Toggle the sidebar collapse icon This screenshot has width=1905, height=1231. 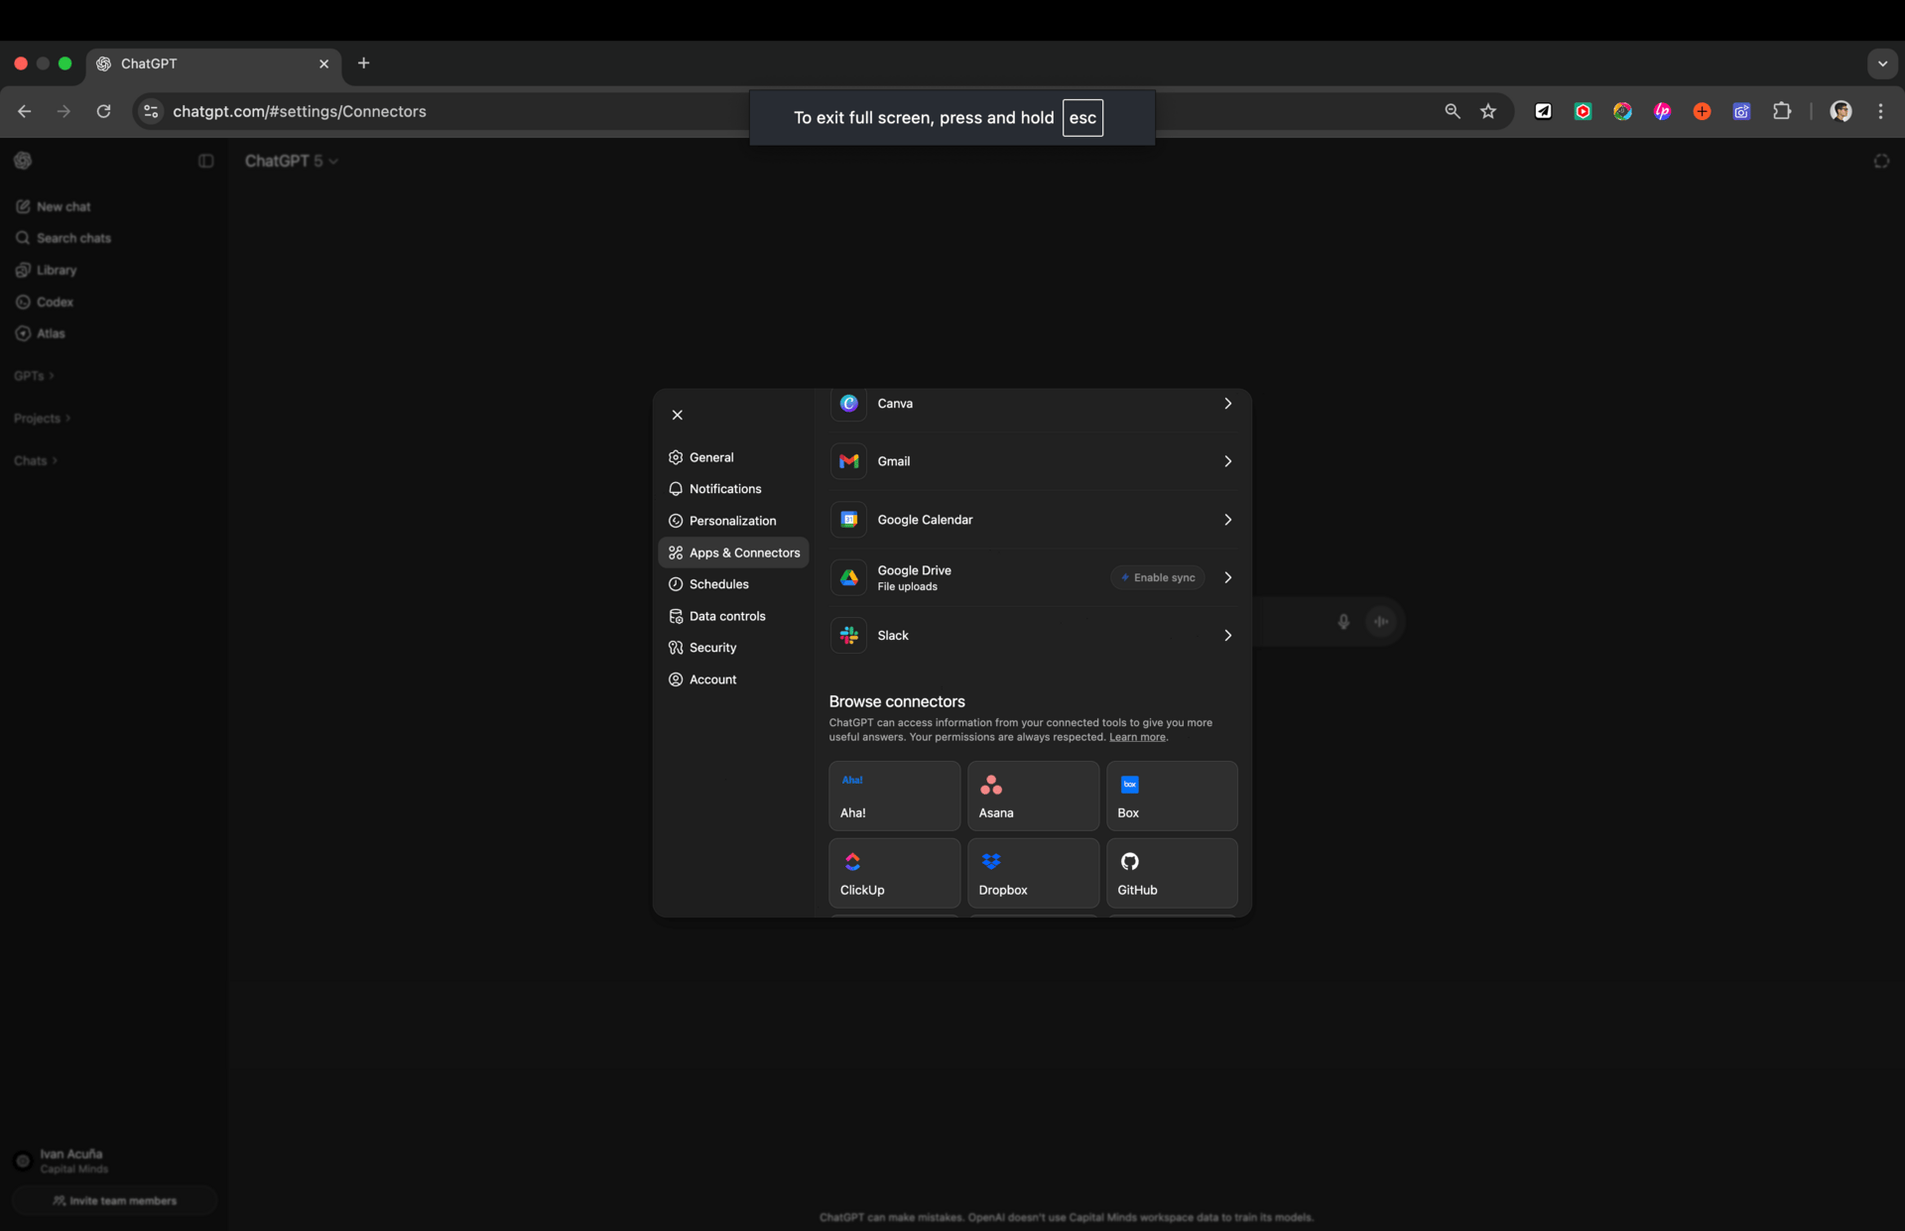coord(205,161)
